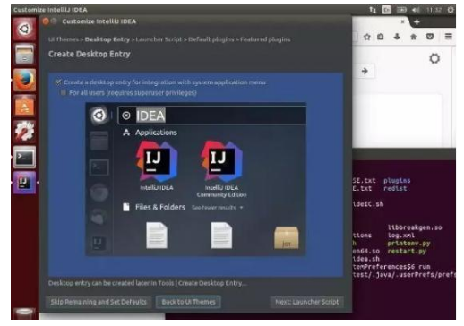Launch Firefox from the Ubuntu dock
Screen dimensions: 464x326
pyautogui.click(x=24, y=80)
